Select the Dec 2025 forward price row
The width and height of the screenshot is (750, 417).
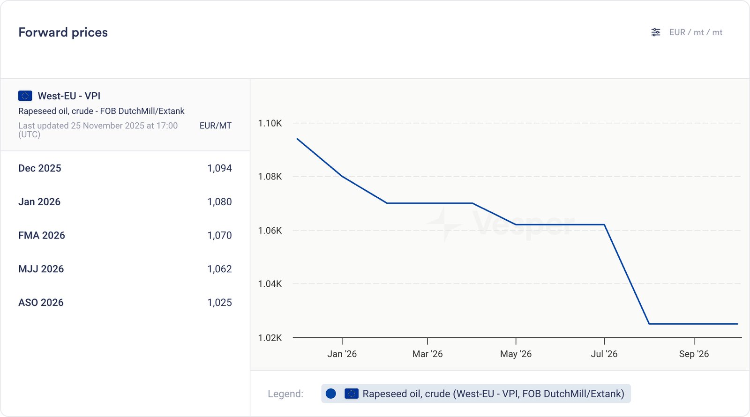125,168
